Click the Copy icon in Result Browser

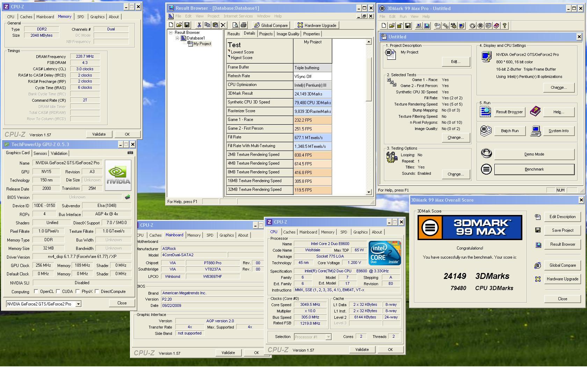click(x=207, y=25)
